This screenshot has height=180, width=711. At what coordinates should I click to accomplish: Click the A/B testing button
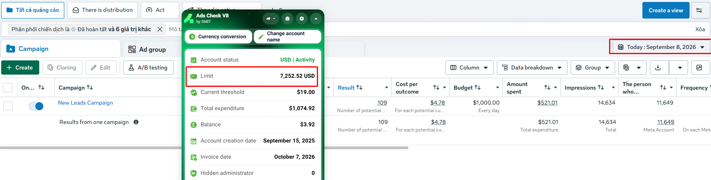click(x=148, y=67)
